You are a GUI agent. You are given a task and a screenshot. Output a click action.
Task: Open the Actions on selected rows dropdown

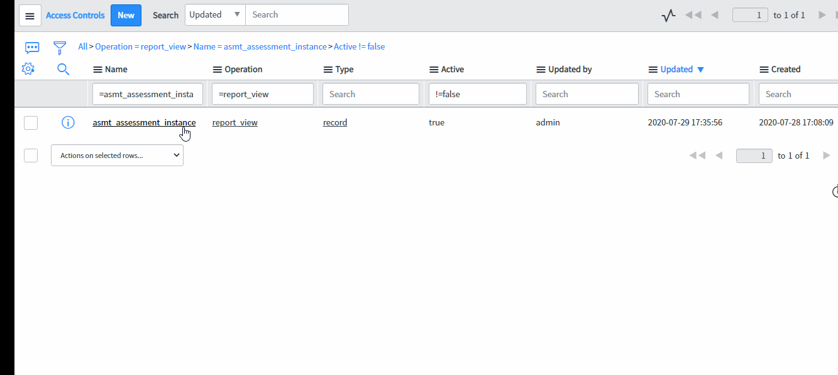pos(117,155)
